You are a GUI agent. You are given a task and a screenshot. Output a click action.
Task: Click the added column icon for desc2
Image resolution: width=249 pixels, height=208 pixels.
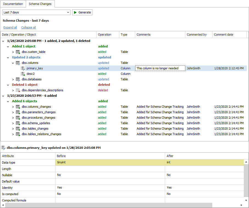[x=23, y=74]
